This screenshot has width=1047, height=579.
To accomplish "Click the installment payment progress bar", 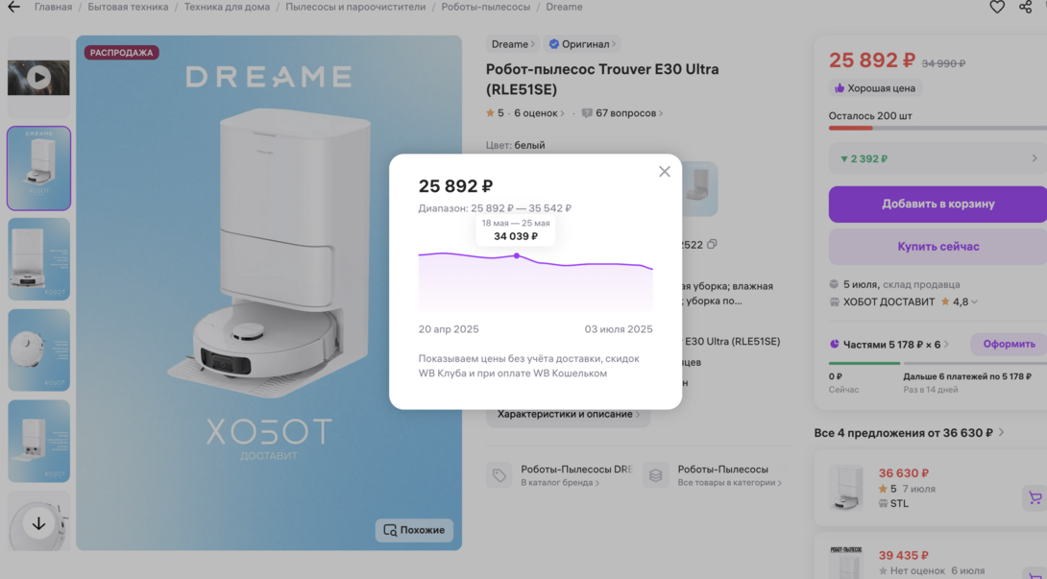I will click(937, 363).
